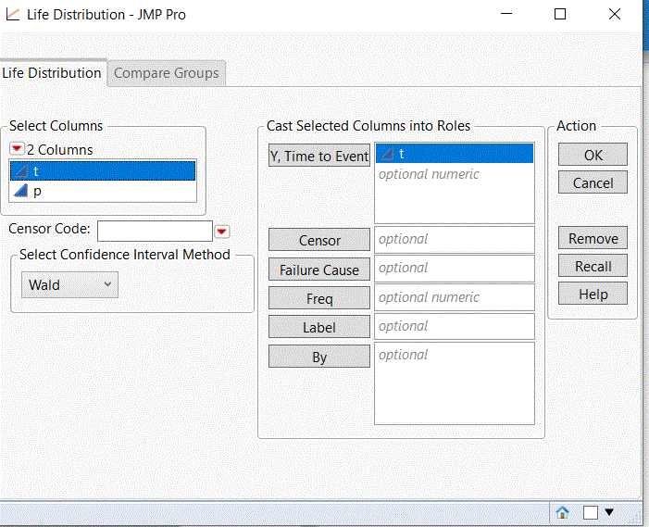649x527 pixels.
Task: Click the By role button
Action: [319, 357]
